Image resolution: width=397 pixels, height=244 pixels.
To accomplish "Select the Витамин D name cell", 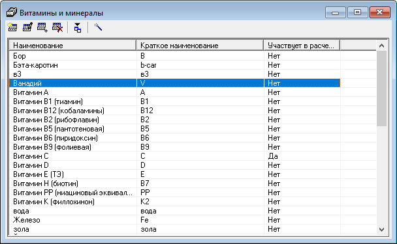I will pyautogui.click(x=73, y=165).
